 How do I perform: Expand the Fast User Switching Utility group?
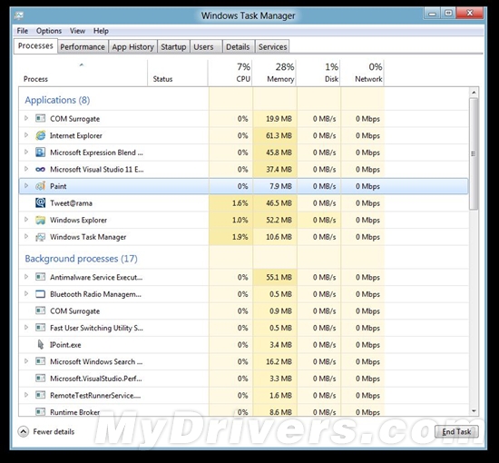(26, 328)
